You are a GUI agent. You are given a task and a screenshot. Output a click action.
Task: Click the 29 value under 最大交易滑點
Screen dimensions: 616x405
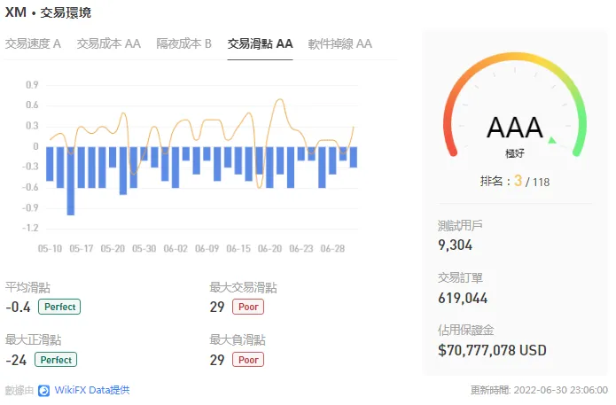217,308
